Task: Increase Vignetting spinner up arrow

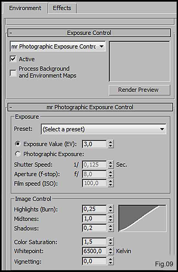Action: coord(111,259)
